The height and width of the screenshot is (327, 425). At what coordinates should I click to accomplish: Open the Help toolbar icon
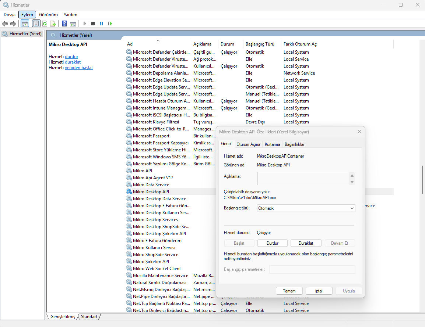click(64, 24)
